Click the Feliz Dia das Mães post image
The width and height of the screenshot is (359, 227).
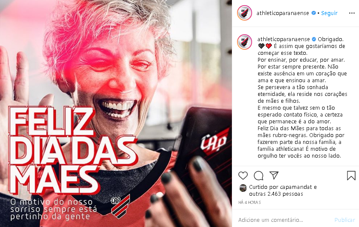[x=116, y=113]
